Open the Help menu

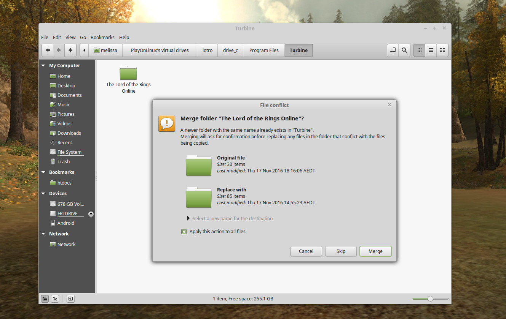point(124,37)
